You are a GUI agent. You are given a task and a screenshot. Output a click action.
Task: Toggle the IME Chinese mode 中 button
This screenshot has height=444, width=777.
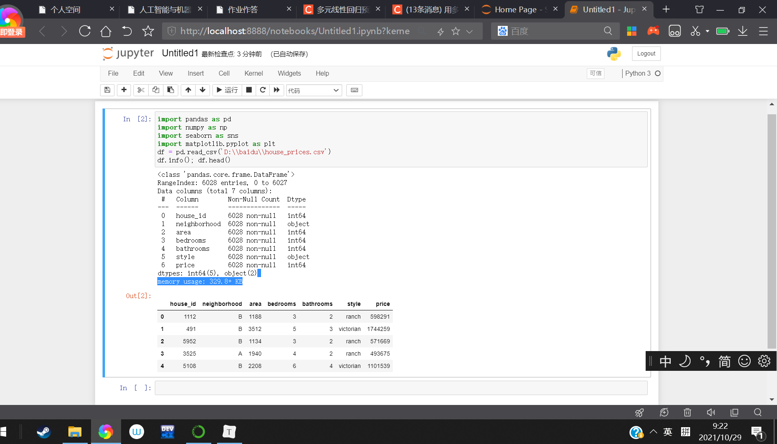(665, 361)
